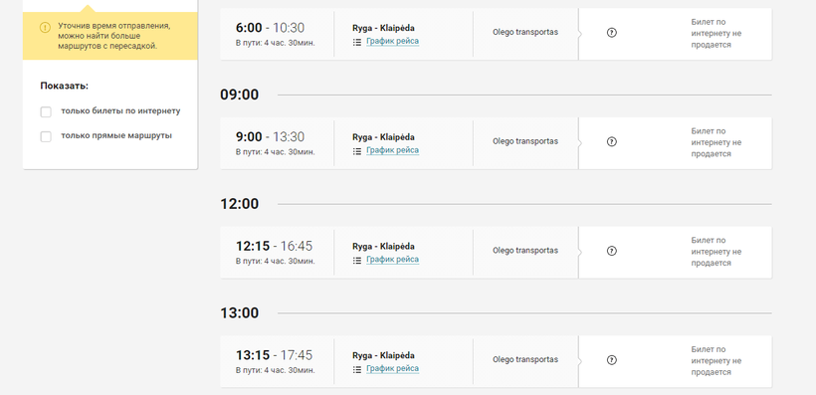
Task: Open 'График рейса' link for 6:00 departure
Action: point(392,41)
